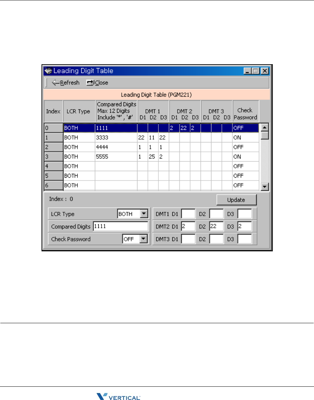Click the DMT 3 column header

coord(216,111)
